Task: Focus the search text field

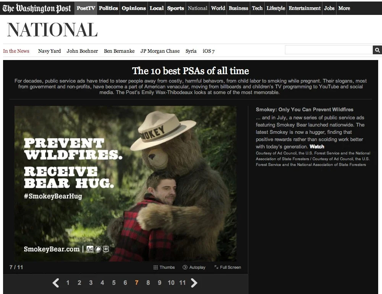Action: tap(329, 50)
